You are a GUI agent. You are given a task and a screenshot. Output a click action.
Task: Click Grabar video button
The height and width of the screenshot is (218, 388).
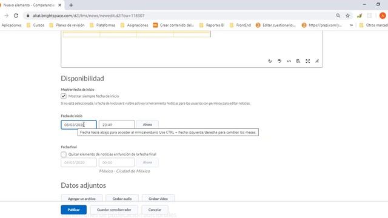[x=158, y=199]
